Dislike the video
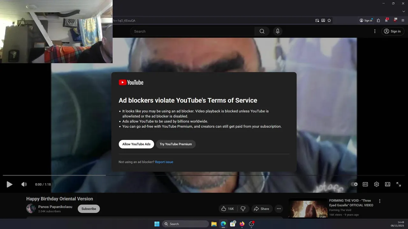The width and height of the screenshot is (408, 229). (243, 209)
